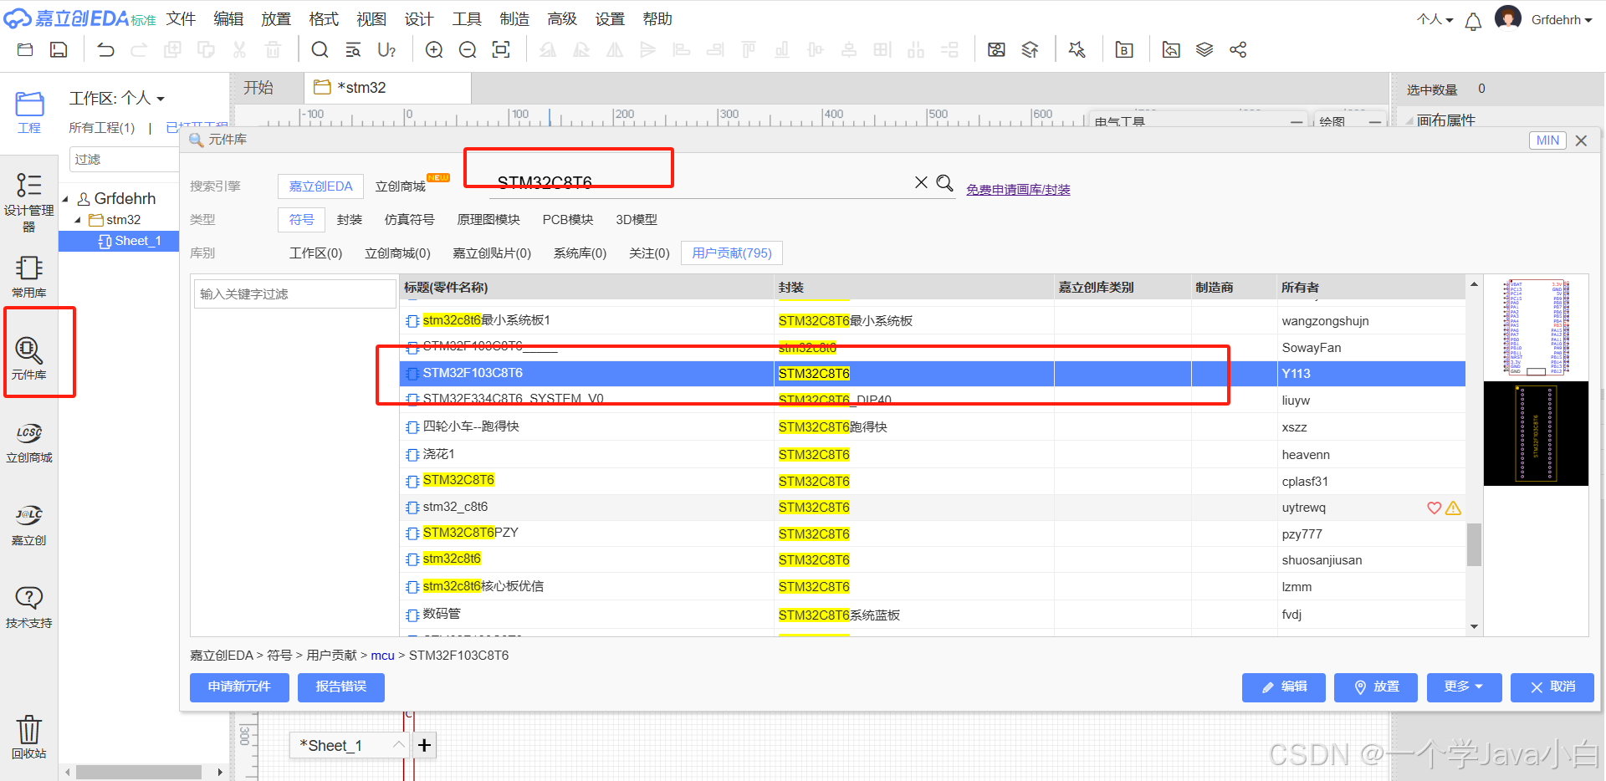This screenshot has width=1606, height=781.
Task: Minimize the library dialog with MIN
Action: pos(1547,140)
